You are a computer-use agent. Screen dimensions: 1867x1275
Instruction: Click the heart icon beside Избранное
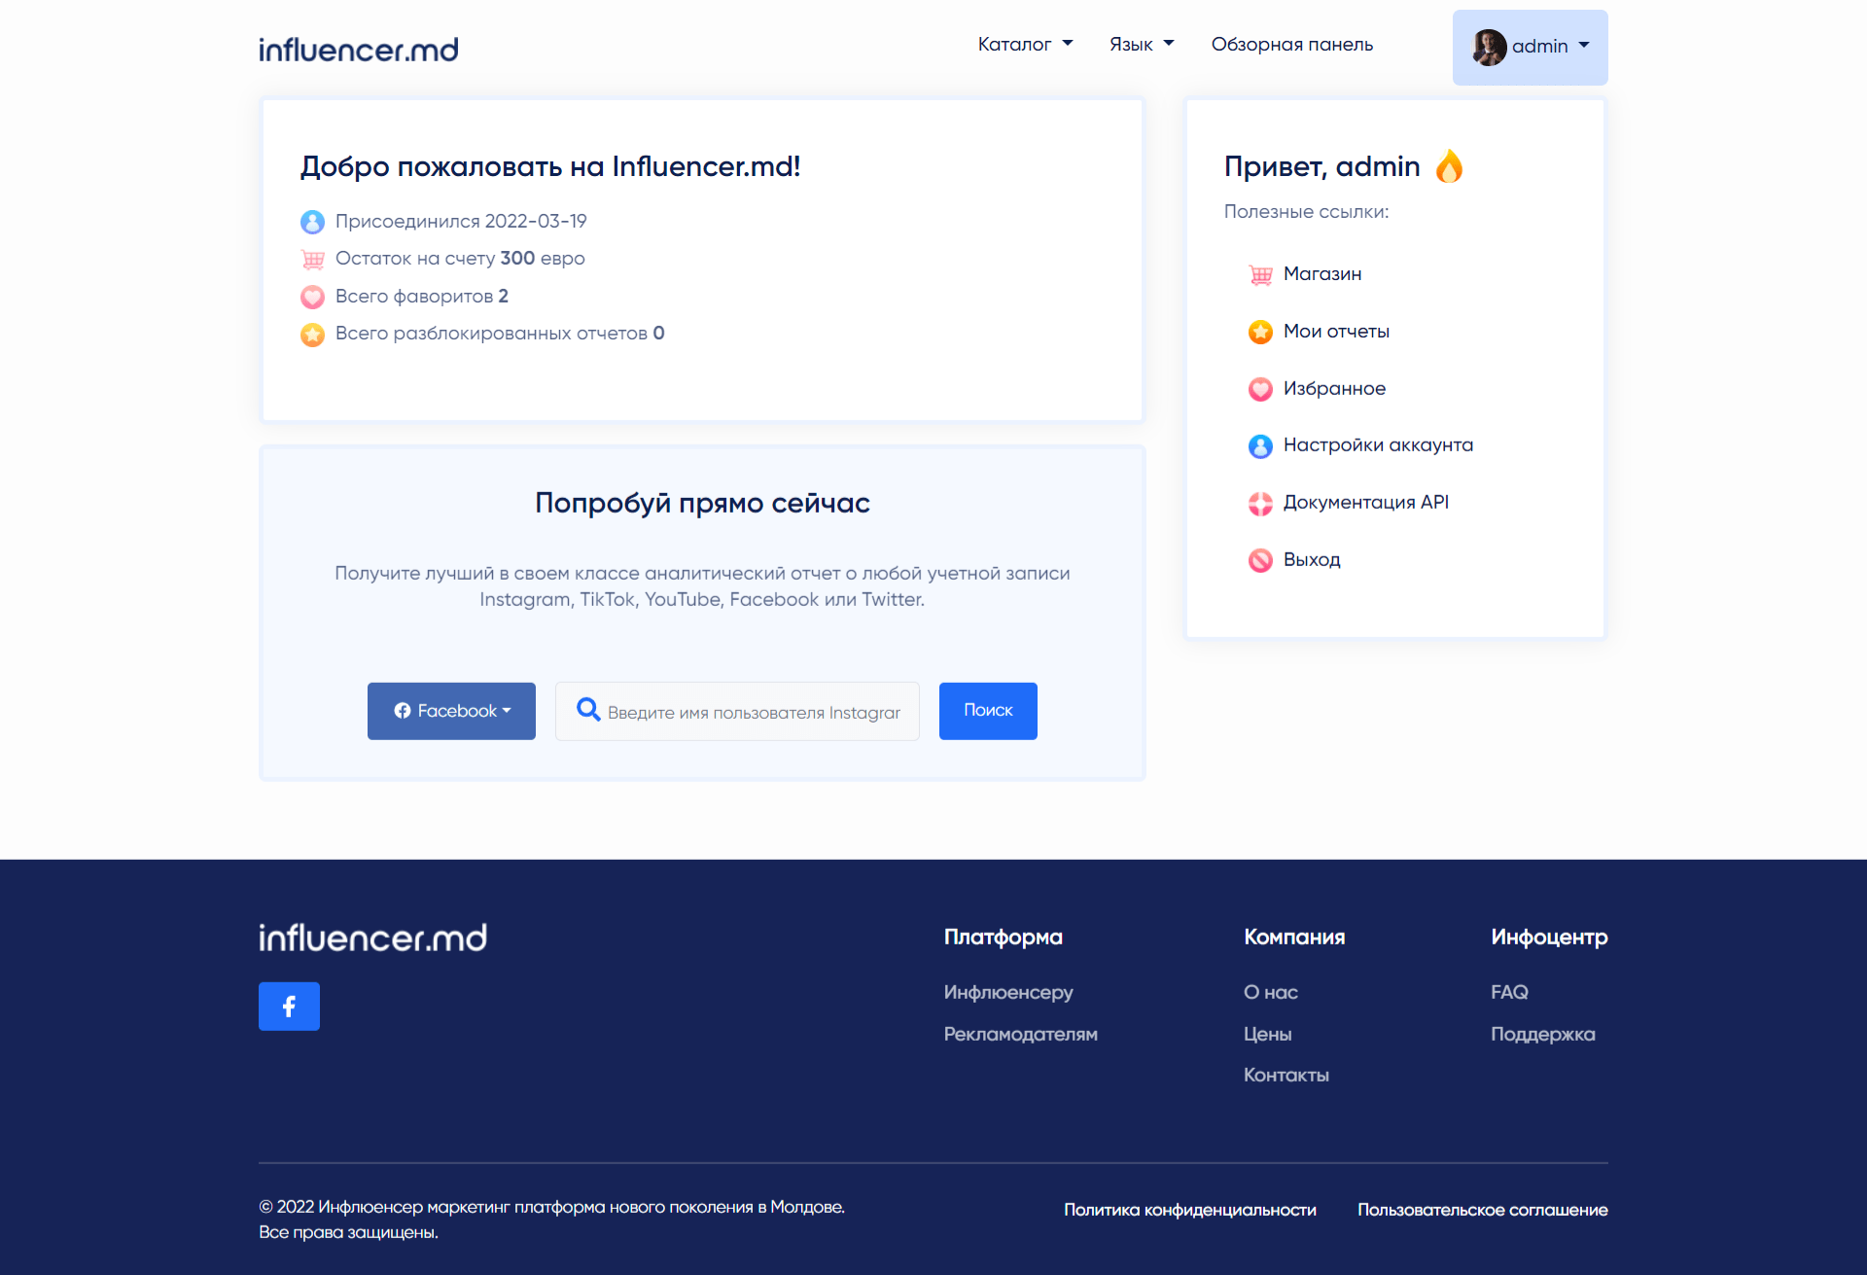1260,389
